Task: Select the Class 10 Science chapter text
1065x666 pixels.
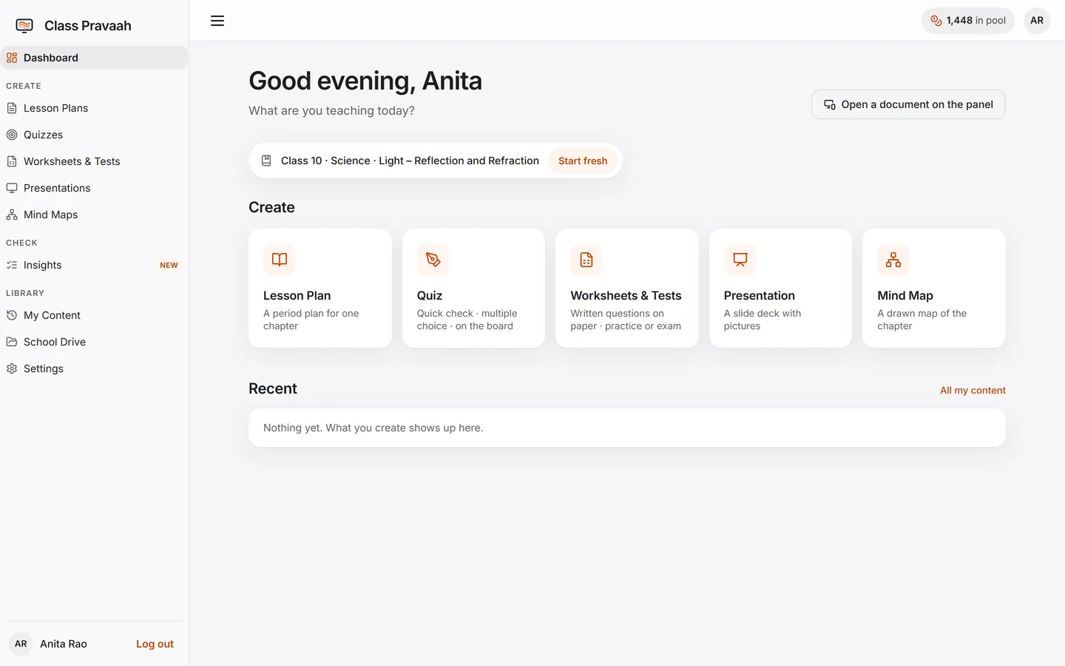Action: click(x=410, y=161)
